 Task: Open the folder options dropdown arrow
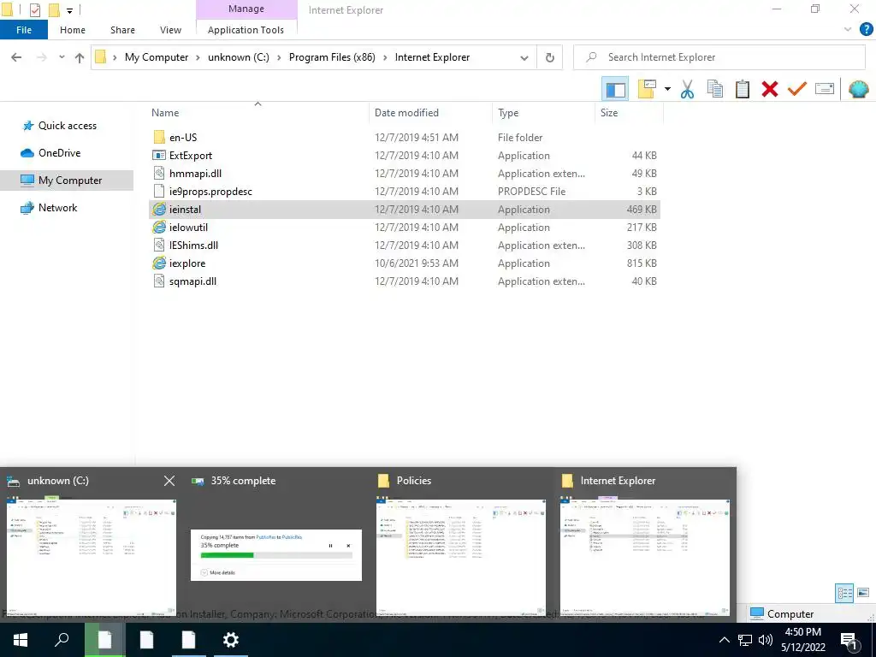667,89
